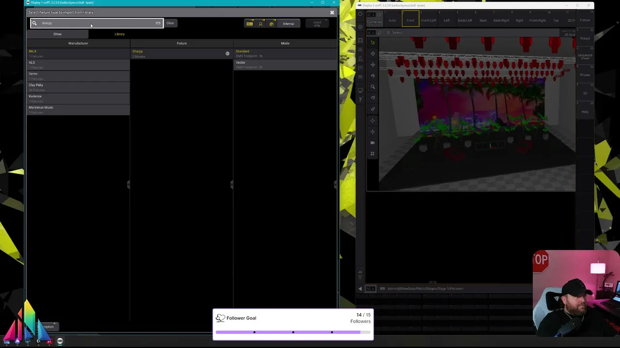
Task: Click the MA icon in 3D Select title bar
Action: (371, 32)
